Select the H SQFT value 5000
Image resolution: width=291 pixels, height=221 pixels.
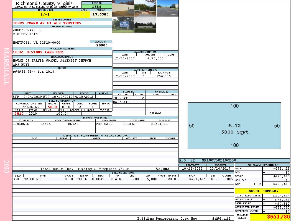[x=52, y=107]
